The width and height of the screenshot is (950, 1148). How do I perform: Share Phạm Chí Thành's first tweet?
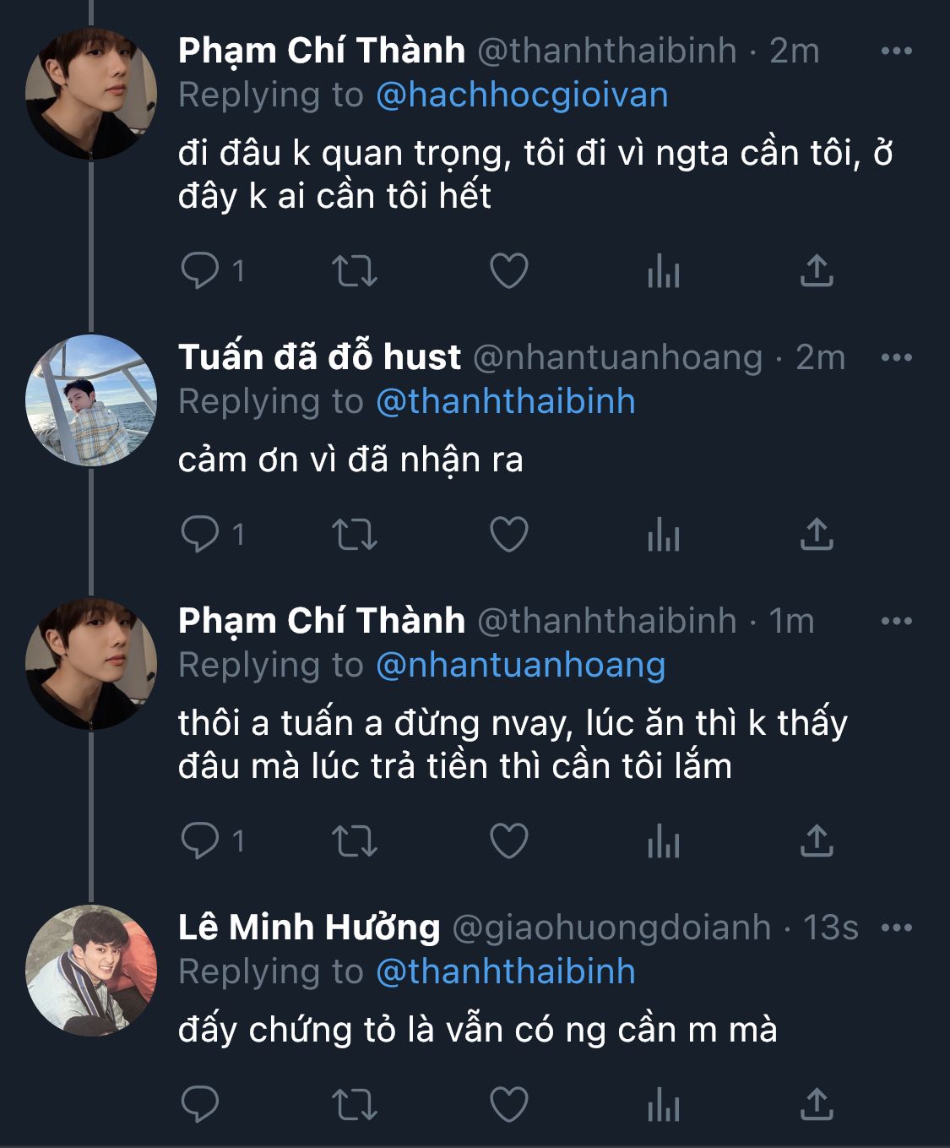[816, 271]
